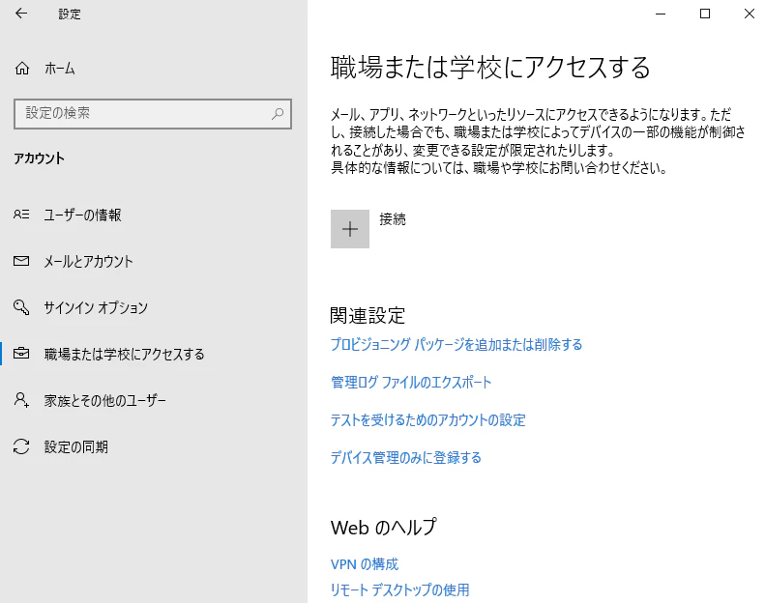Click the briefcase icon for 職場または学校

21,353
